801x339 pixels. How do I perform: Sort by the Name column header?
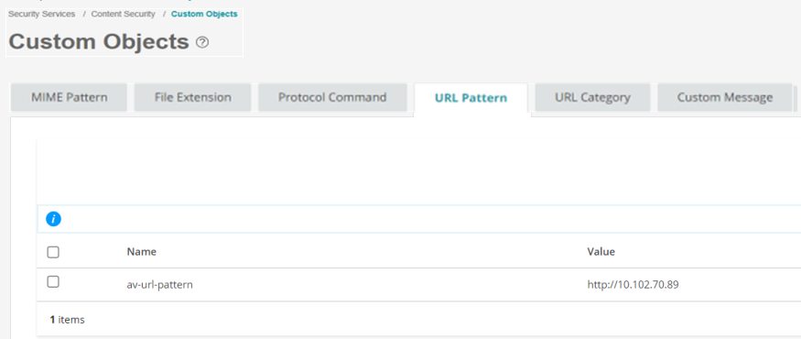point(142,252)
